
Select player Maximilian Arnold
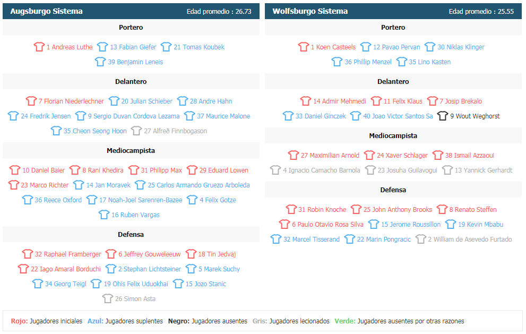(x=330, y=156)
